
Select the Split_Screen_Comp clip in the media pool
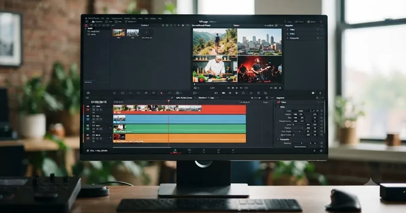coord(146,33)
